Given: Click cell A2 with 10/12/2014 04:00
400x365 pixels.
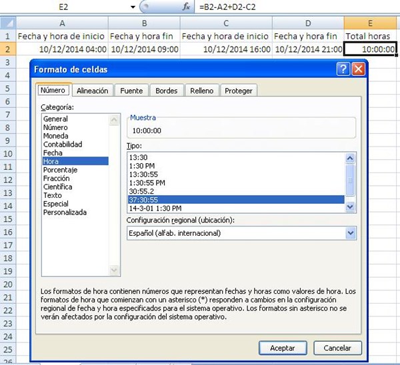Looking at the screenshot, I should [x=62, y=49].
